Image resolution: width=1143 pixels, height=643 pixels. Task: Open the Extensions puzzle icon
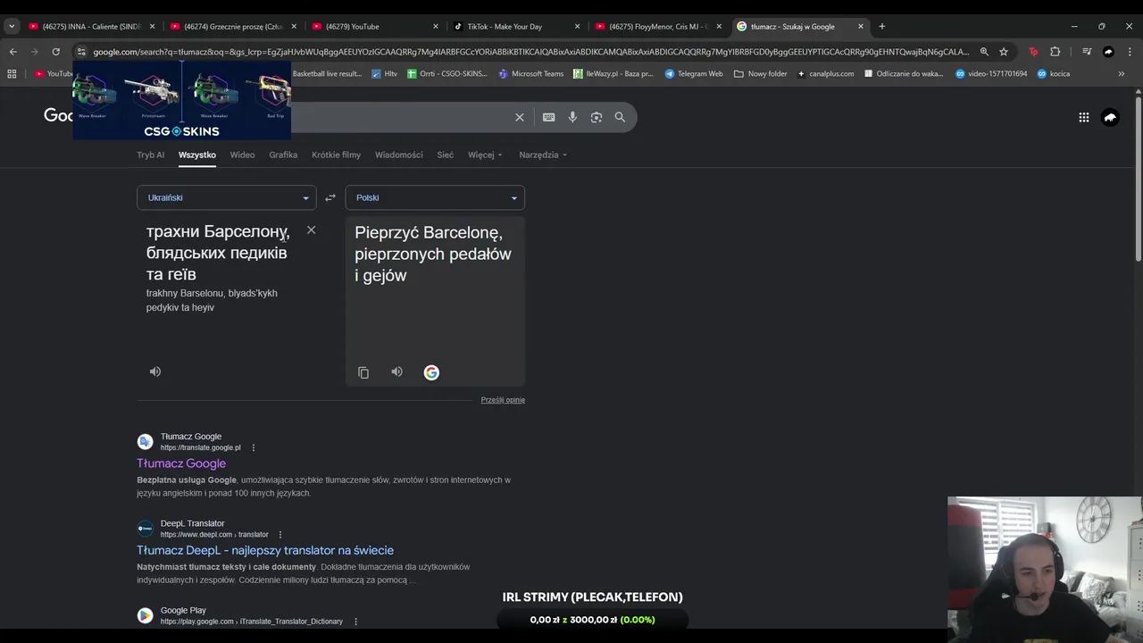point(1055,52)
